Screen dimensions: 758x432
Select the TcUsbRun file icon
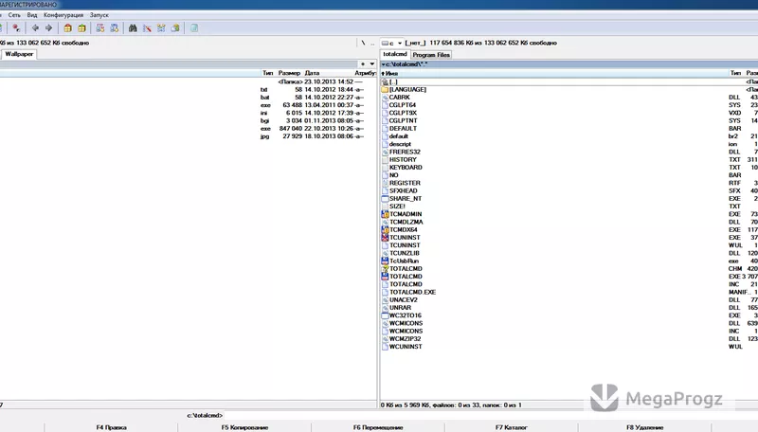coord(385,261)
